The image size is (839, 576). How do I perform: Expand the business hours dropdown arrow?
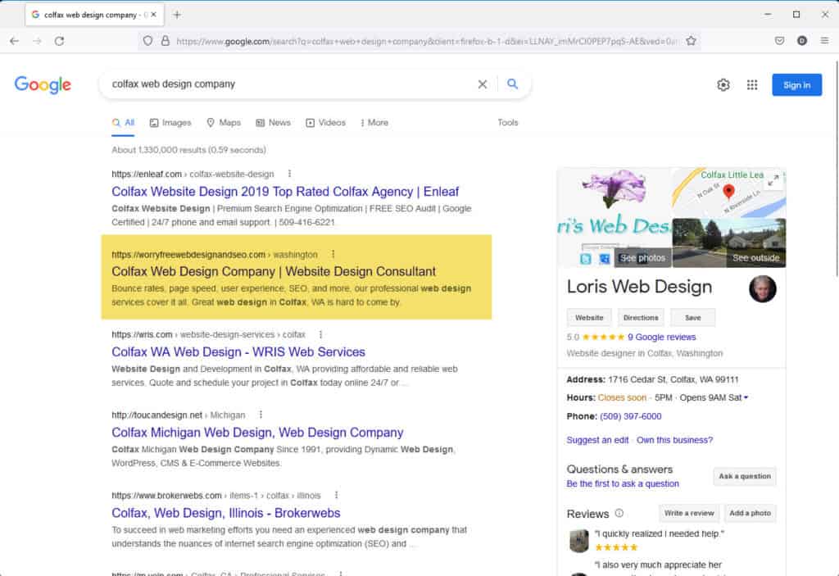(746, 397)
